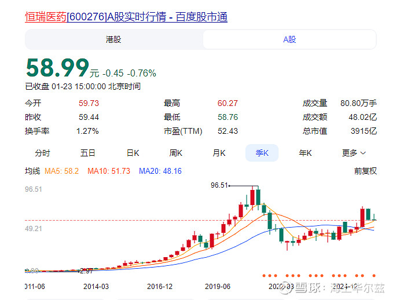Select the 日K chart tab
Image resolution: width=396 pixels, height=300 pixels.
tap(133, 153)
